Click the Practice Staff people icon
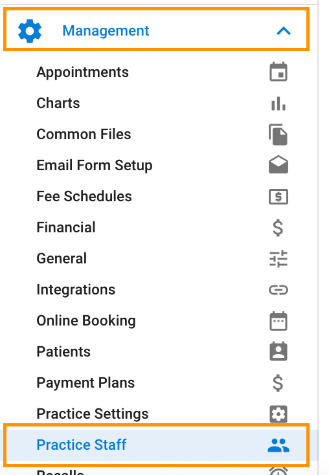 (x=278, y=445)
